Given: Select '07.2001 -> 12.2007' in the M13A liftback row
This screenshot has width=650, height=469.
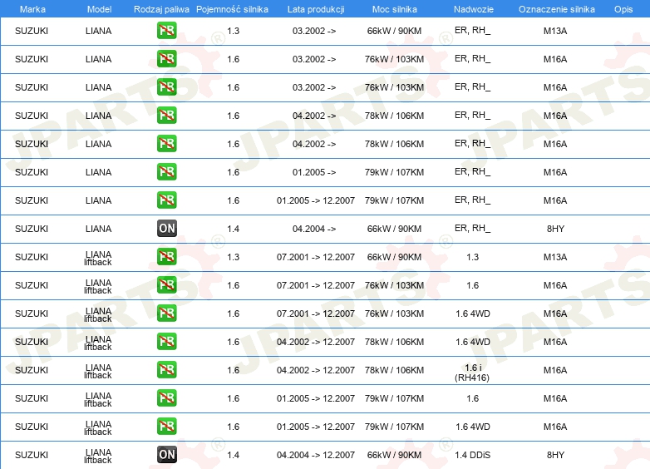Looking at the screenshot, I should (316, 257).
